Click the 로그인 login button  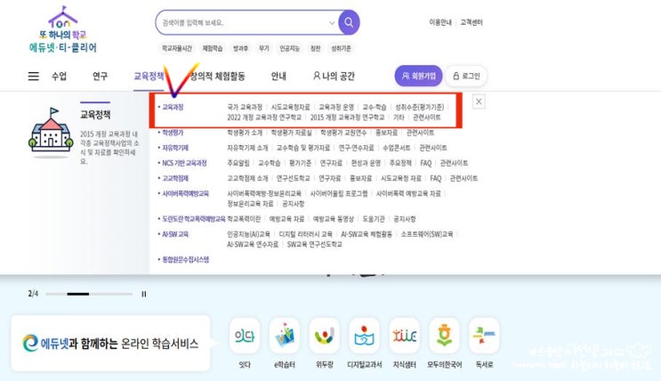pyautogui.click(x=466, y=76)
